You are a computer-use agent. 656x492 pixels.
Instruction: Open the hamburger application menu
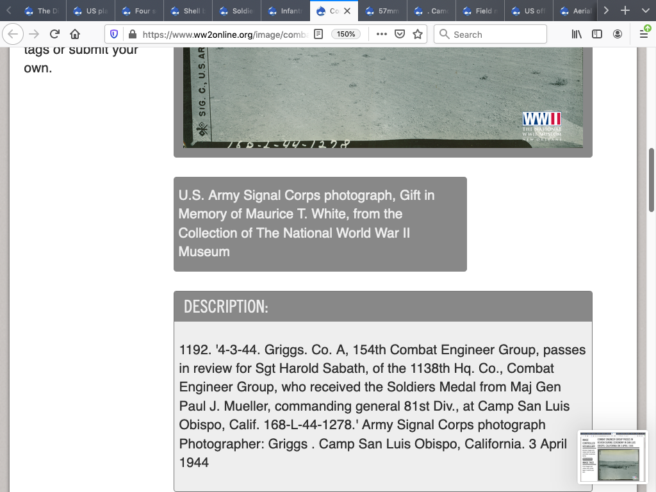[x=644, y=35]
